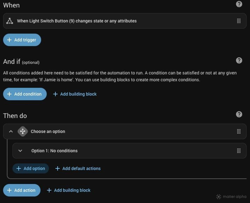Click the Add option button
The image size is (250, 203).
pos(31,168)
